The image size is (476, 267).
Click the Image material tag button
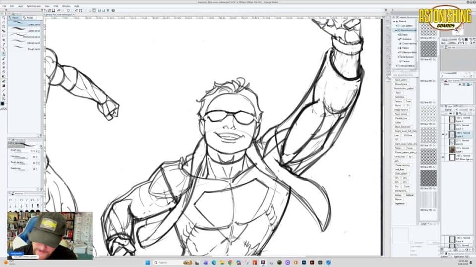pyautogui.click(x=401, y=110)
